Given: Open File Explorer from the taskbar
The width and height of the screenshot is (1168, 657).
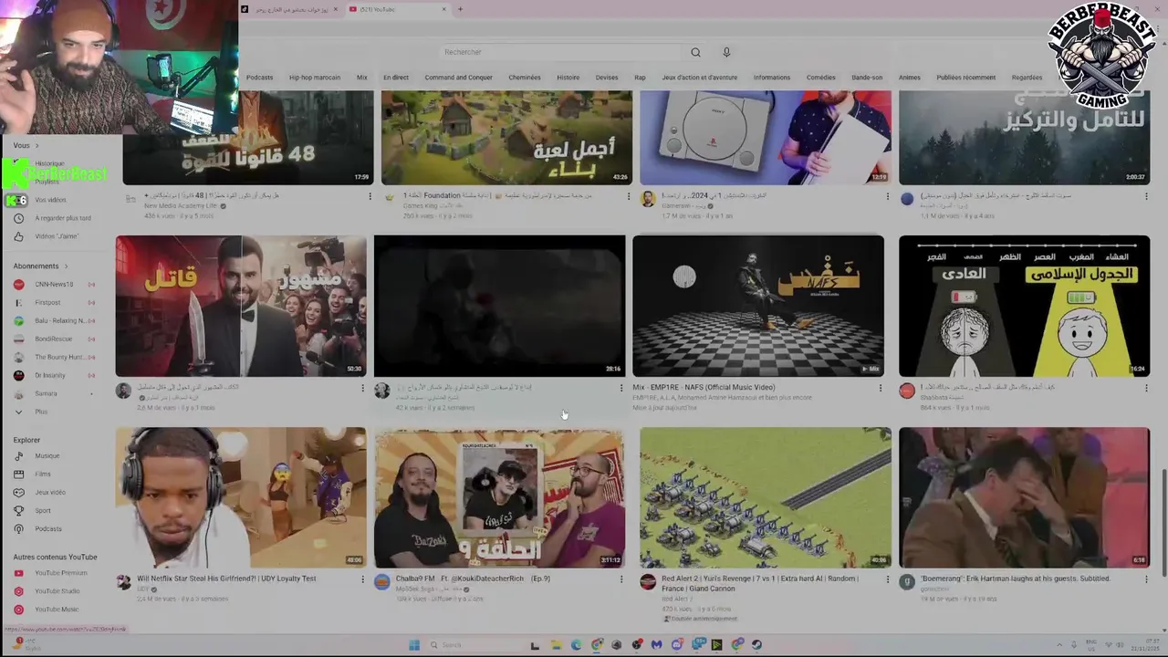Looking at the screenshot, I should click(555, 645).
